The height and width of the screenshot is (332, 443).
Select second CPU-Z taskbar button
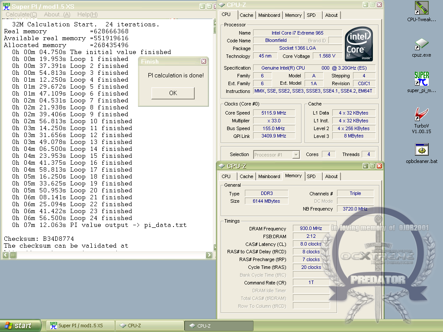219,326
